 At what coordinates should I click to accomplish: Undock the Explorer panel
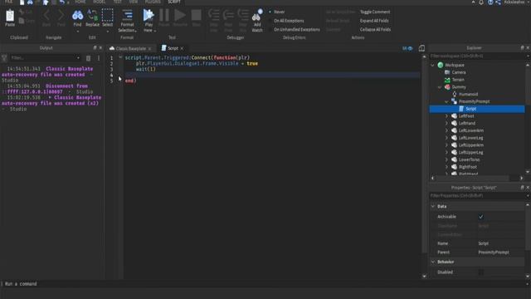[522, 48]
